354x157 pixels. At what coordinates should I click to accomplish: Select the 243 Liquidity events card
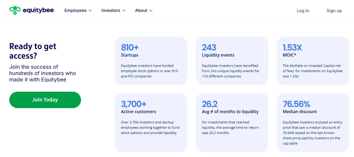tap(232, 61)
